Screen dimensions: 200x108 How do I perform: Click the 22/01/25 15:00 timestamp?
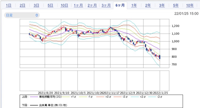[186, 14]
